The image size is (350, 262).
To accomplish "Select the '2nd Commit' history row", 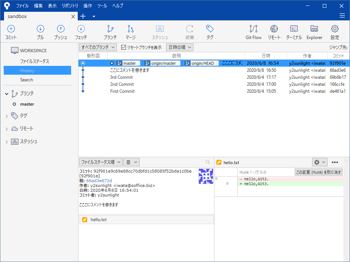I will click(122, 84).
